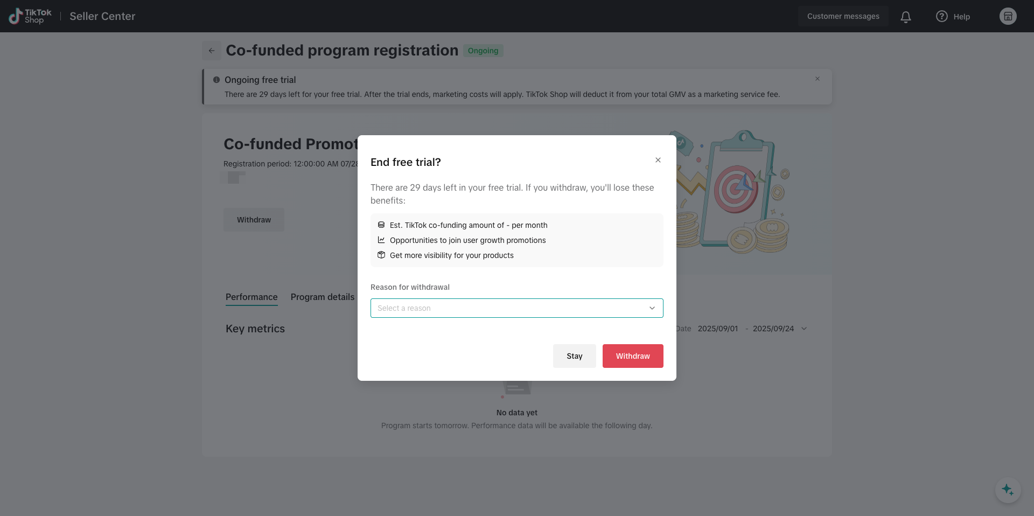The image size is (1034, 516).
Task: Switch to the Performance tab
Action: (251, 297)
